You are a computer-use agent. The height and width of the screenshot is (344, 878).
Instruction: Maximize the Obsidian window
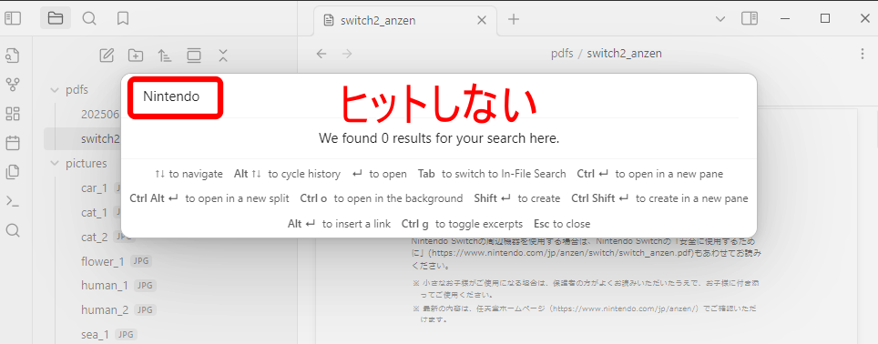coord(825,18)
